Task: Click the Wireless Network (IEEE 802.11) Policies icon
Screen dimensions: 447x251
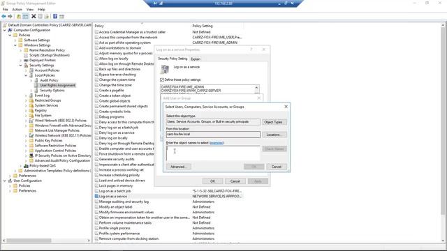Action: (31, 135)
